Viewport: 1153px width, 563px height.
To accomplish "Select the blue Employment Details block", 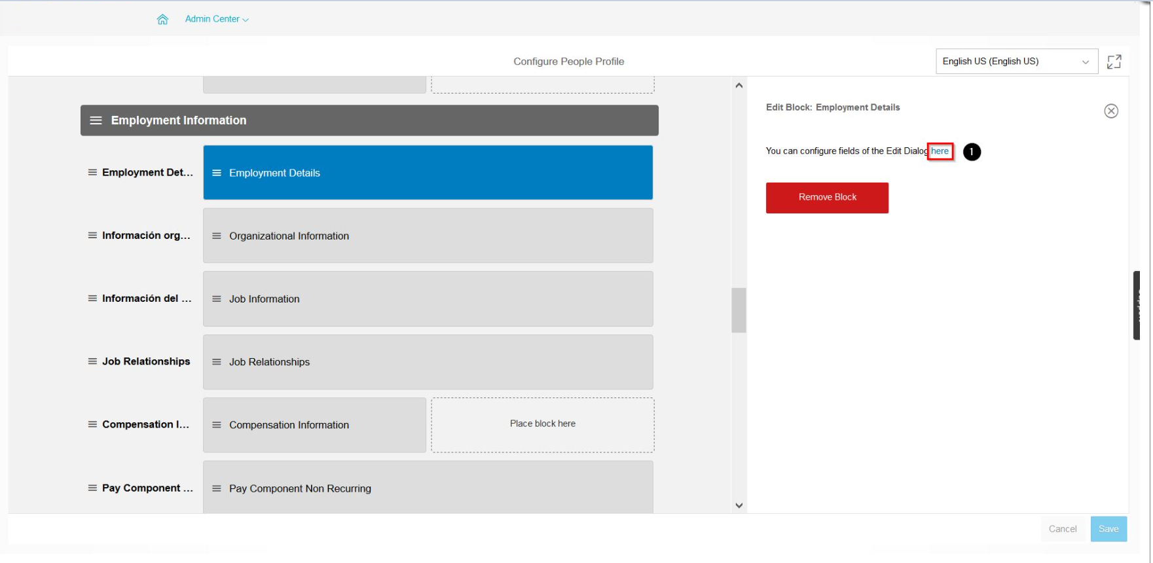I will 428,173.
